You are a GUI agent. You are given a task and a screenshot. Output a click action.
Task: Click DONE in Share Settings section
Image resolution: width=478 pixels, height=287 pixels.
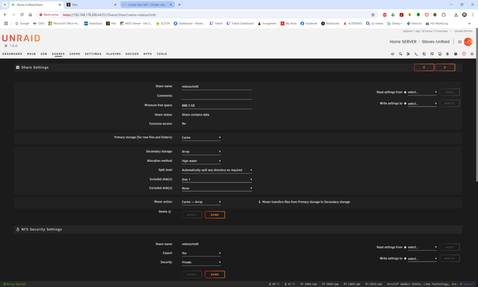tap(215, 215)
